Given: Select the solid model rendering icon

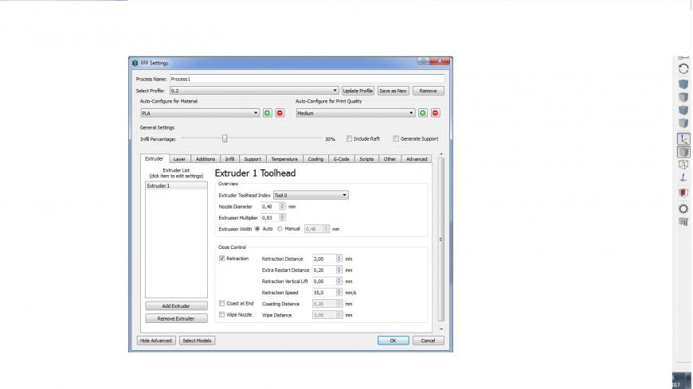Looking at the screenshot, I should tap(683, 152).
